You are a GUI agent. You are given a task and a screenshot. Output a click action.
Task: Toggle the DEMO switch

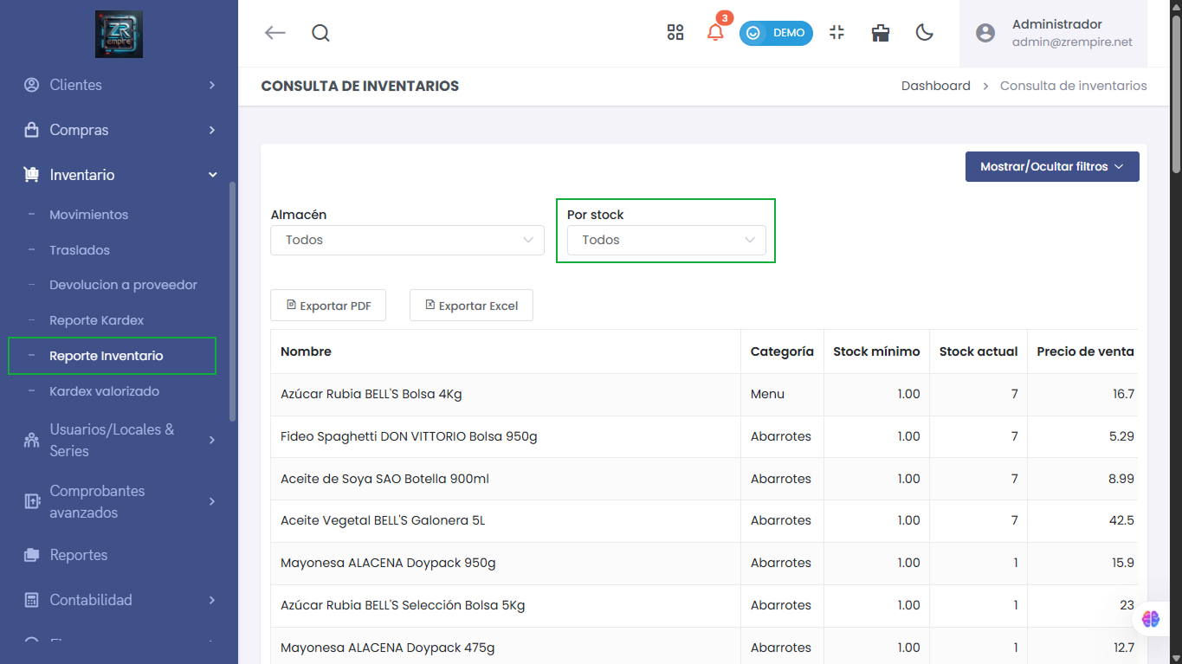(x=776, y=33)
